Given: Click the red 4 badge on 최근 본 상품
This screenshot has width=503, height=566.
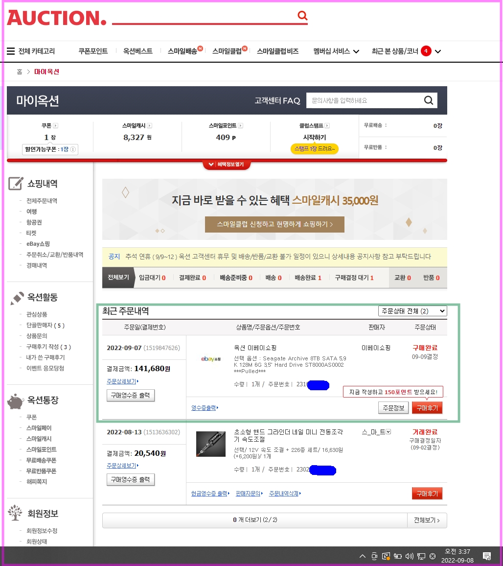Looking at the screenshot, I should (426, 51).
